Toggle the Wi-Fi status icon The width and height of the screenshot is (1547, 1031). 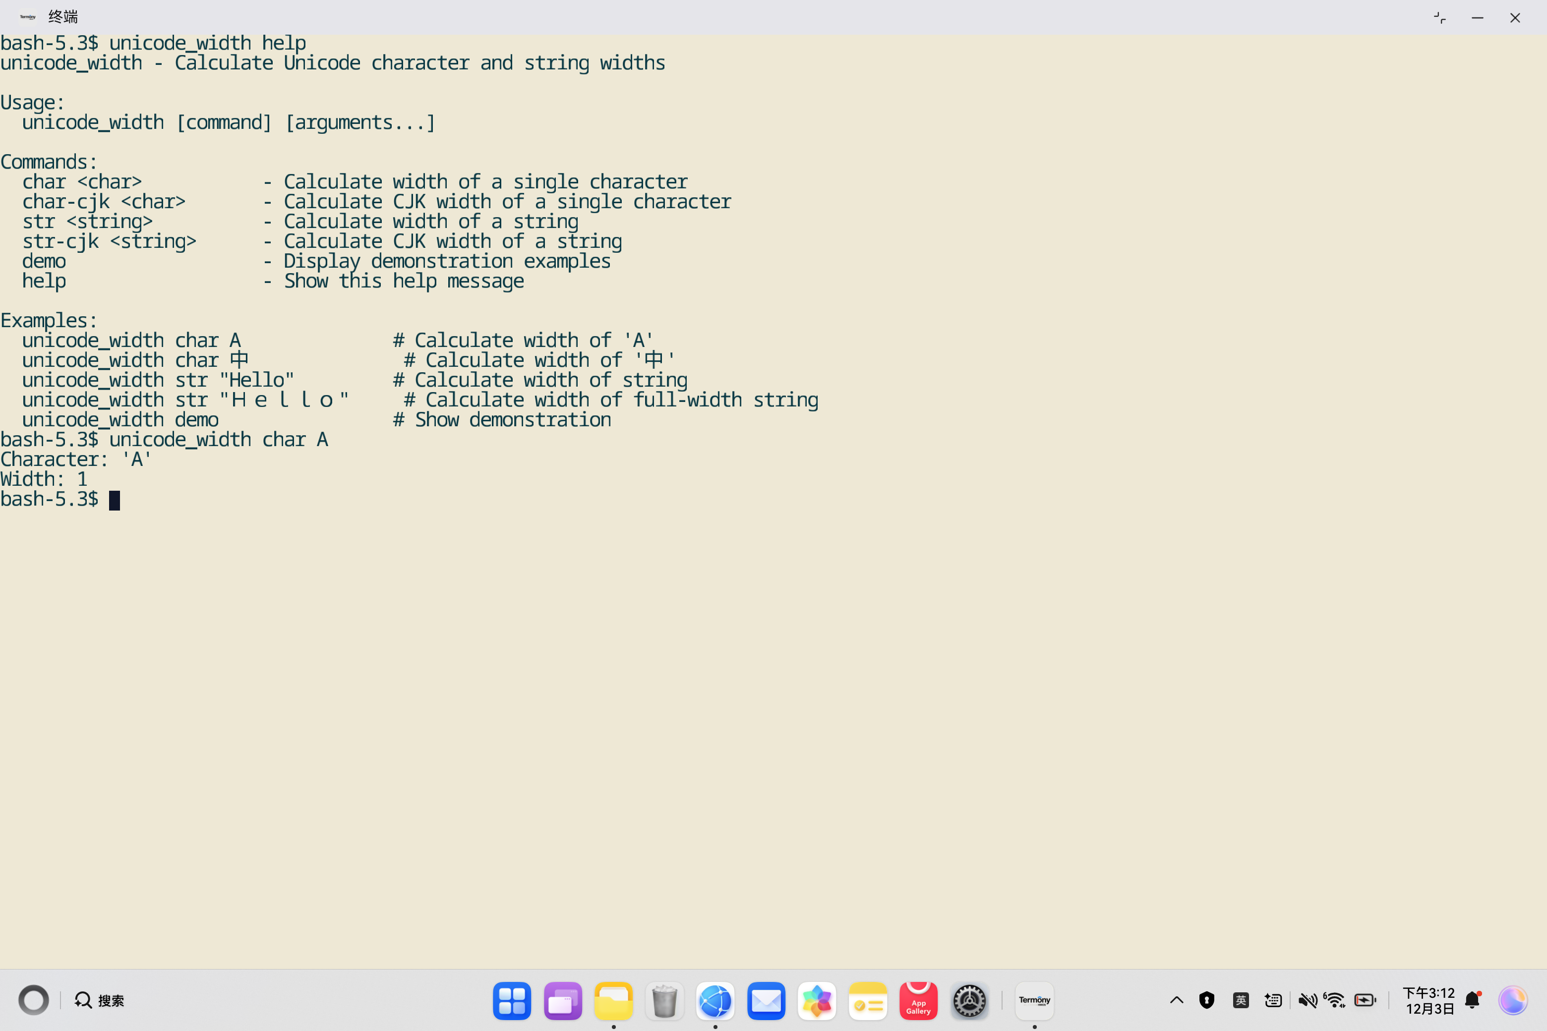1335,1001
